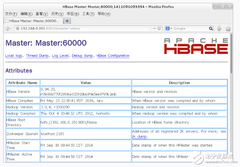Maximize the Firefox window
240x167 pixels.
223,6
